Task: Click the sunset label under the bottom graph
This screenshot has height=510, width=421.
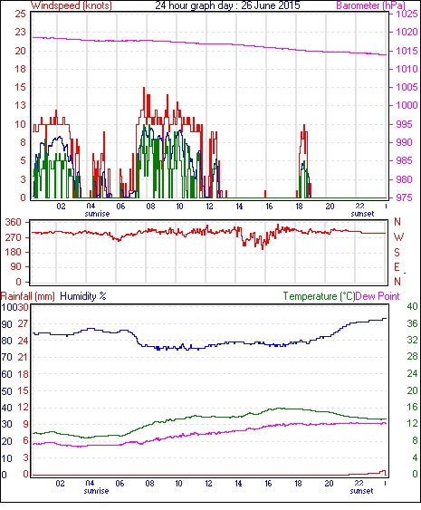Action: pyautogui.click(x=362, y=491)
